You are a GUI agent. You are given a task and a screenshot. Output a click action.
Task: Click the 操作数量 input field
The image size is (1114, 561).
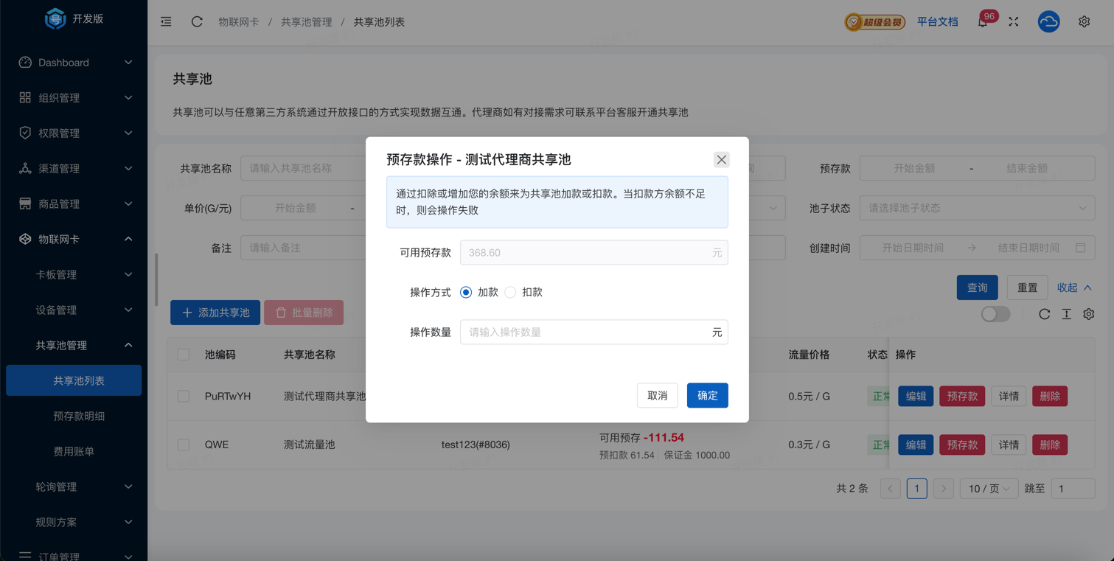tap(586, 332)
